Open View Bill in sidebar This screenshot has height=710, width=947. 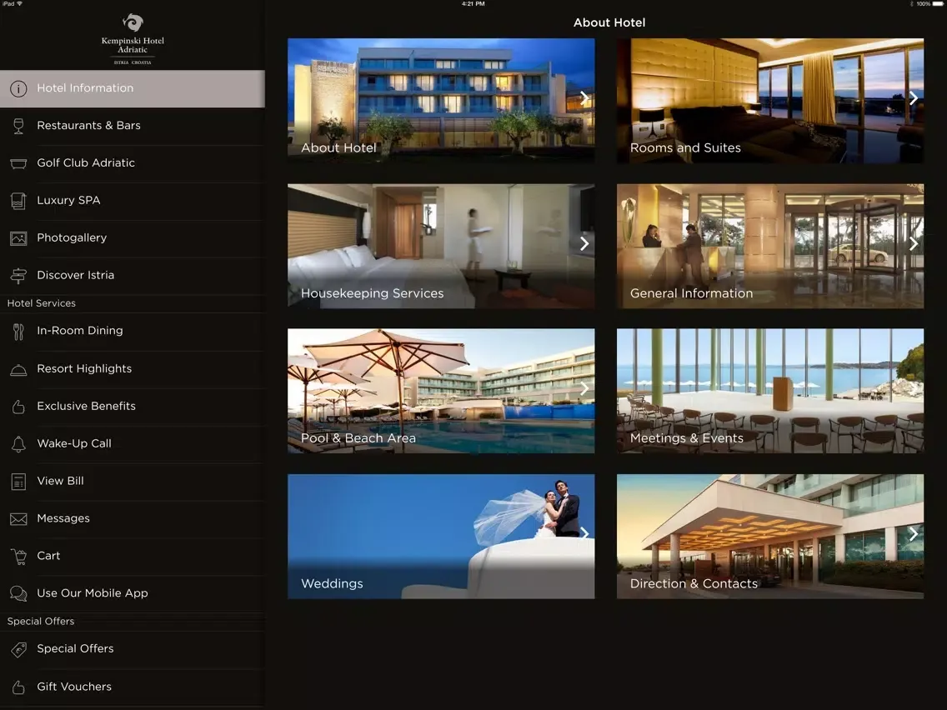click(x=133, y=482)
